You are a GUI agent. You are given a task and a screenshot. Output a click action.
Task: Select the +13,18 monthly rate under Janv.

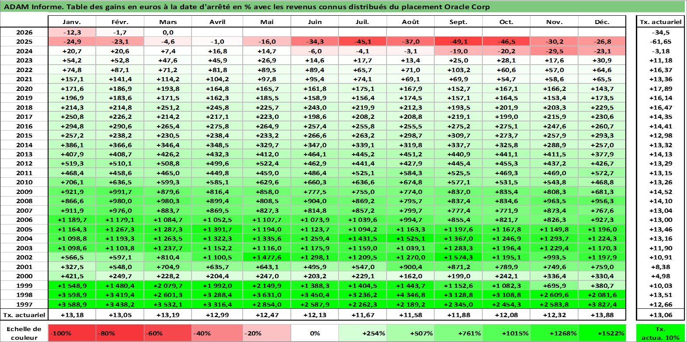(x=72, y=315)
